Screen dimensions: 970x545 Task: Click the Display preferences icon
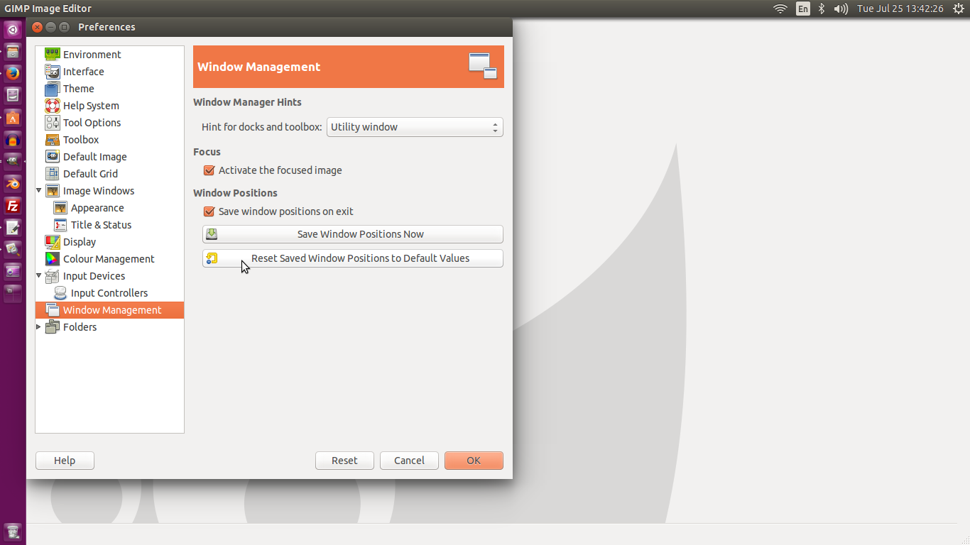53,242
